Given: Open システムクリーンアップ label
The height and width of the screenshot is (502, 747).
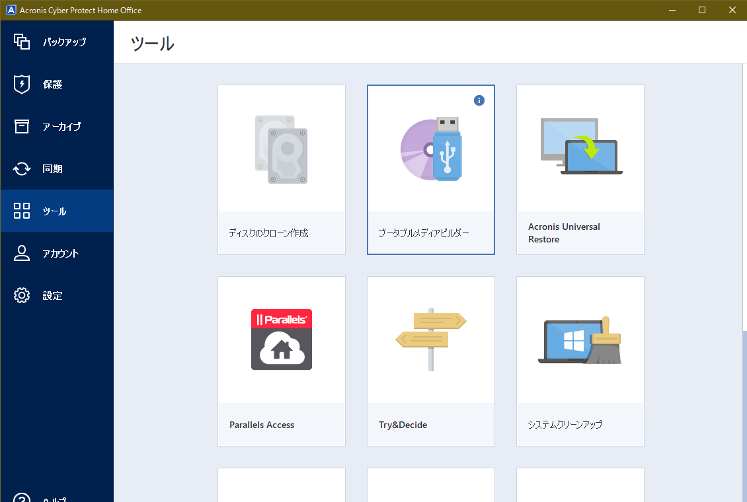Looking at the screenshot, I should tap(565, 425).
